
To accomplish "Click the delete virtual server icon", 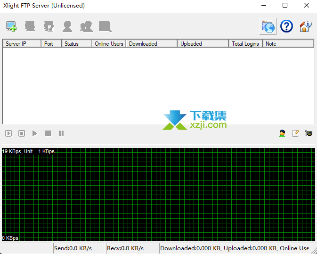I will coord(30,26).
